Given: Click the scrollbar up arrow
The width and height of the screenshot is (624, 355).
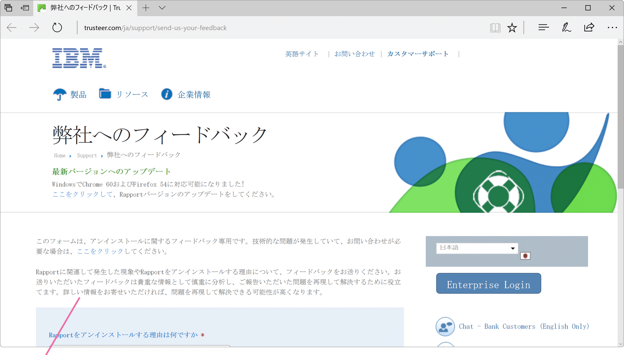Looking at the screenshot, I should [x=620, y=42].
